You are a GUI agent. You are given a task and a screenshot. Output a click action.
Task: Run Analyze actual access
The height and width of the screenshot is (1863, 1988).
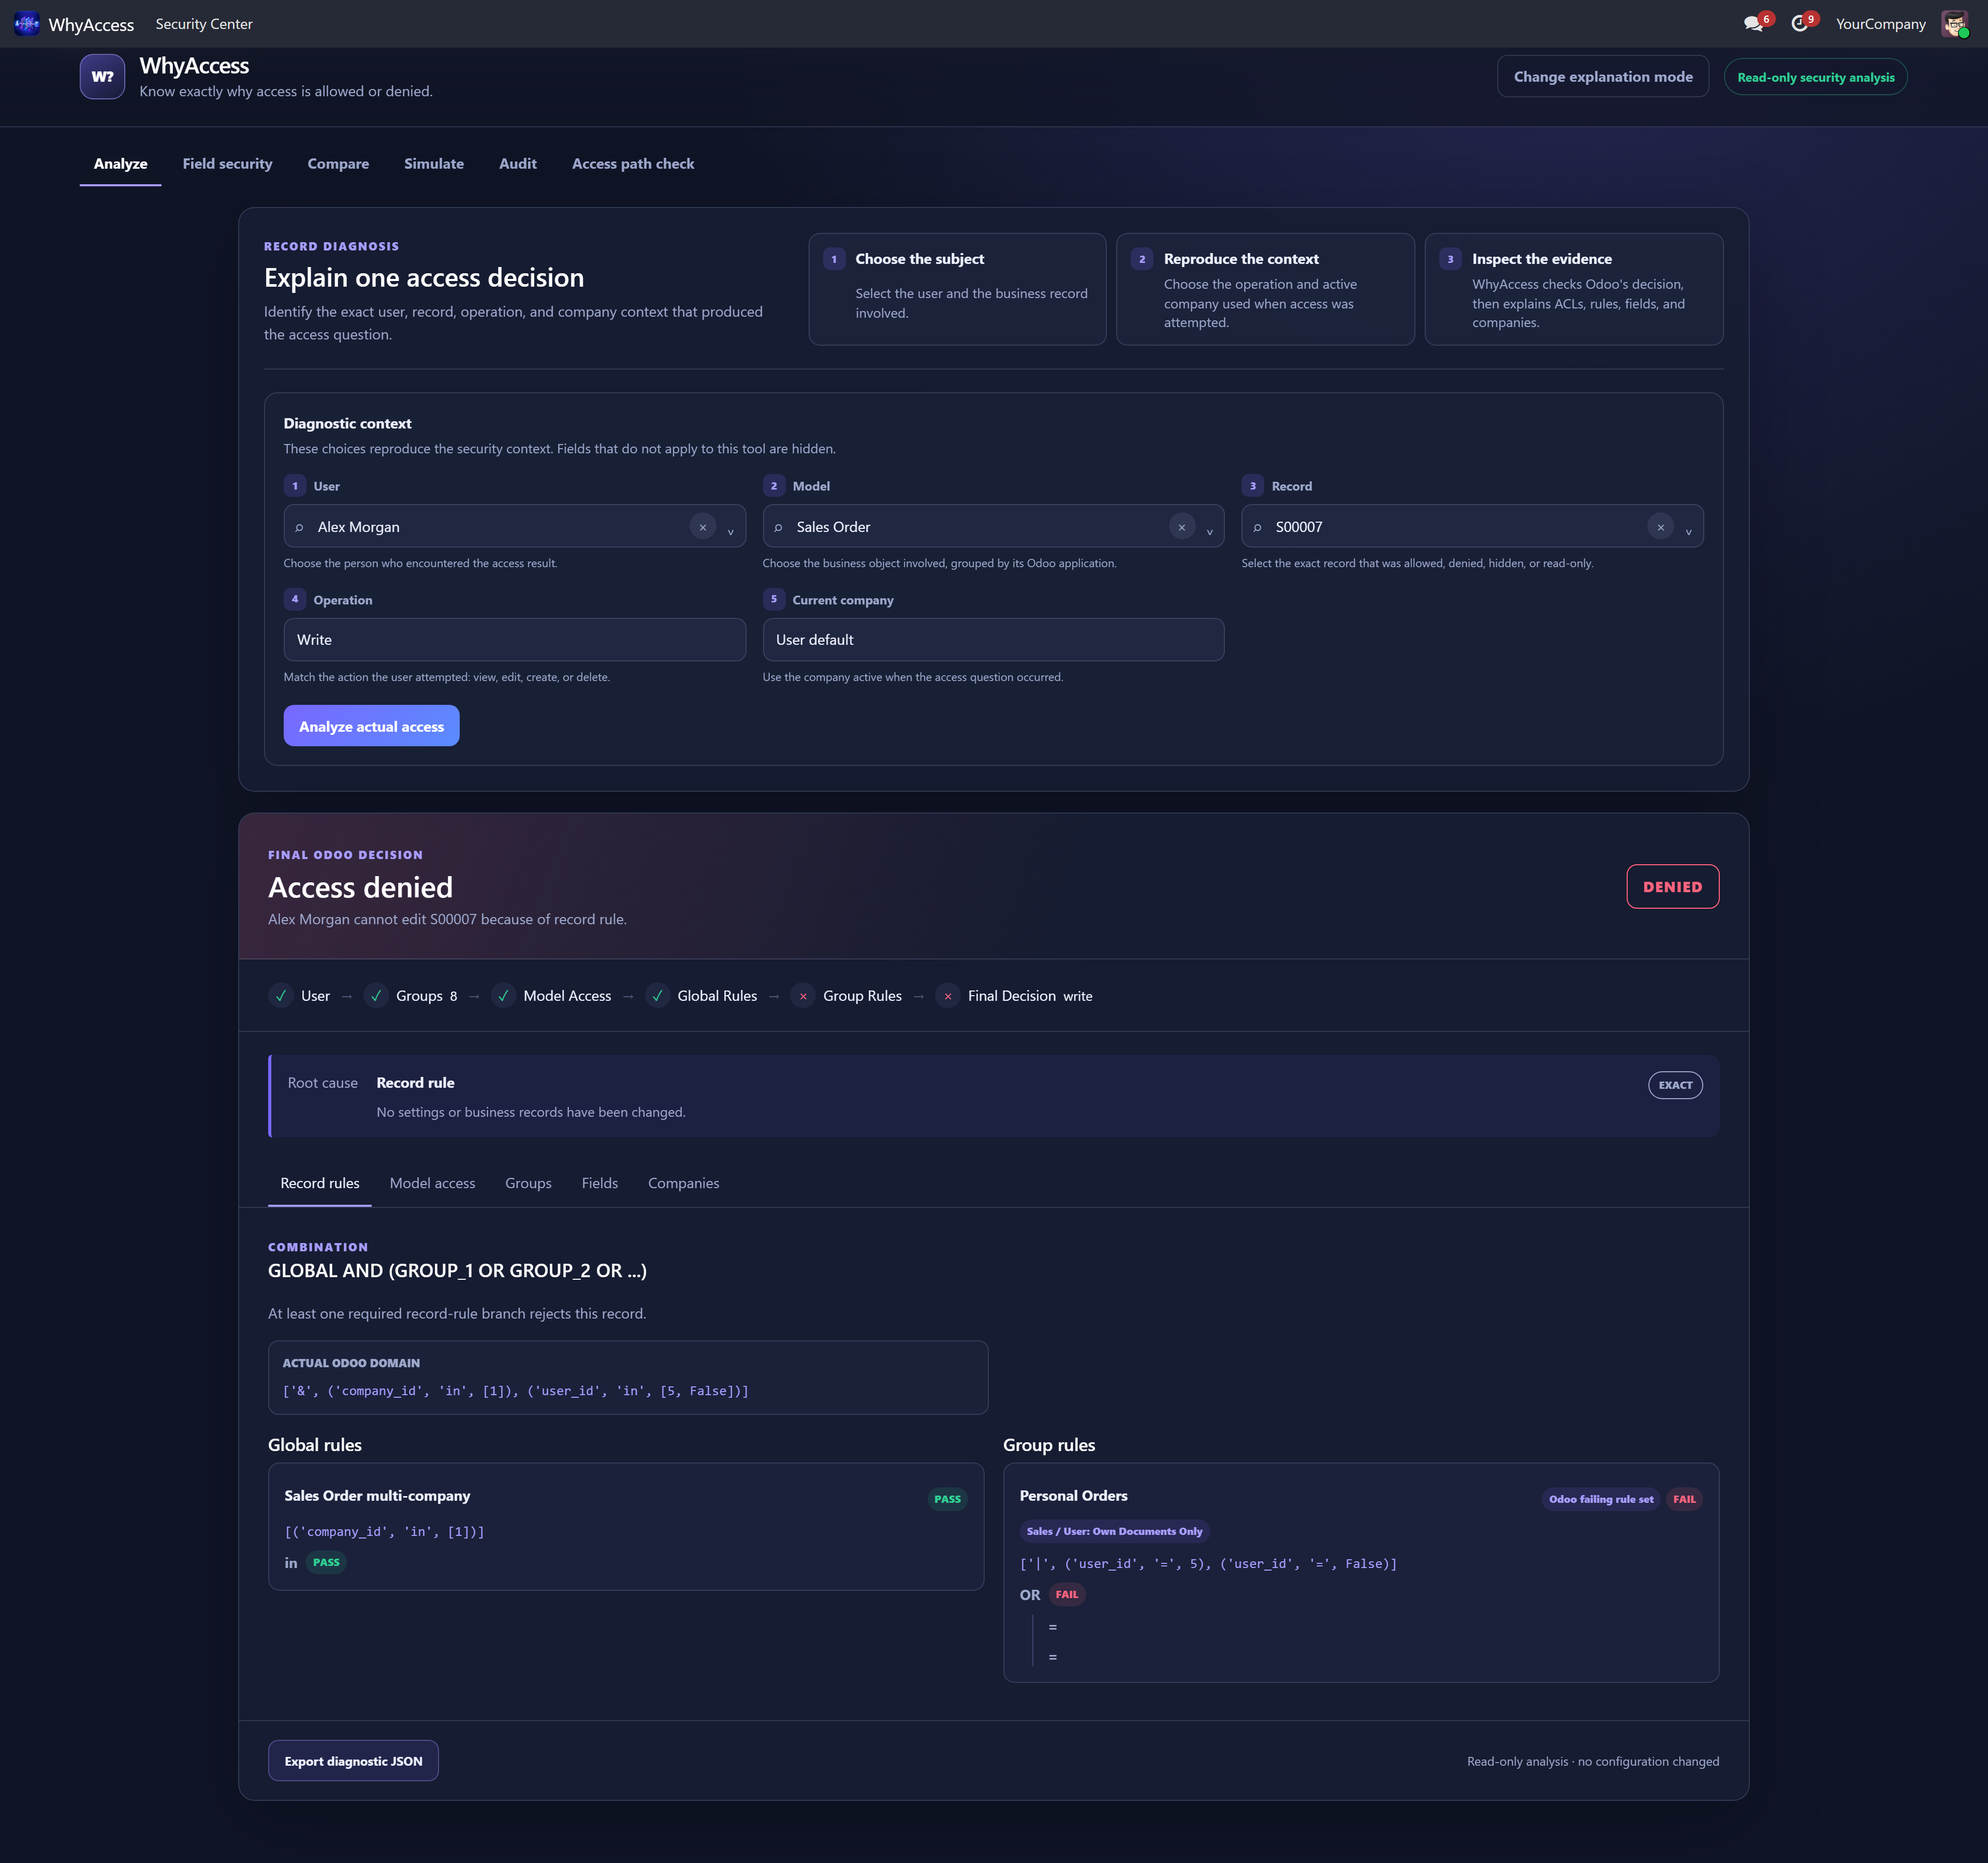click(x=371, y=726)
